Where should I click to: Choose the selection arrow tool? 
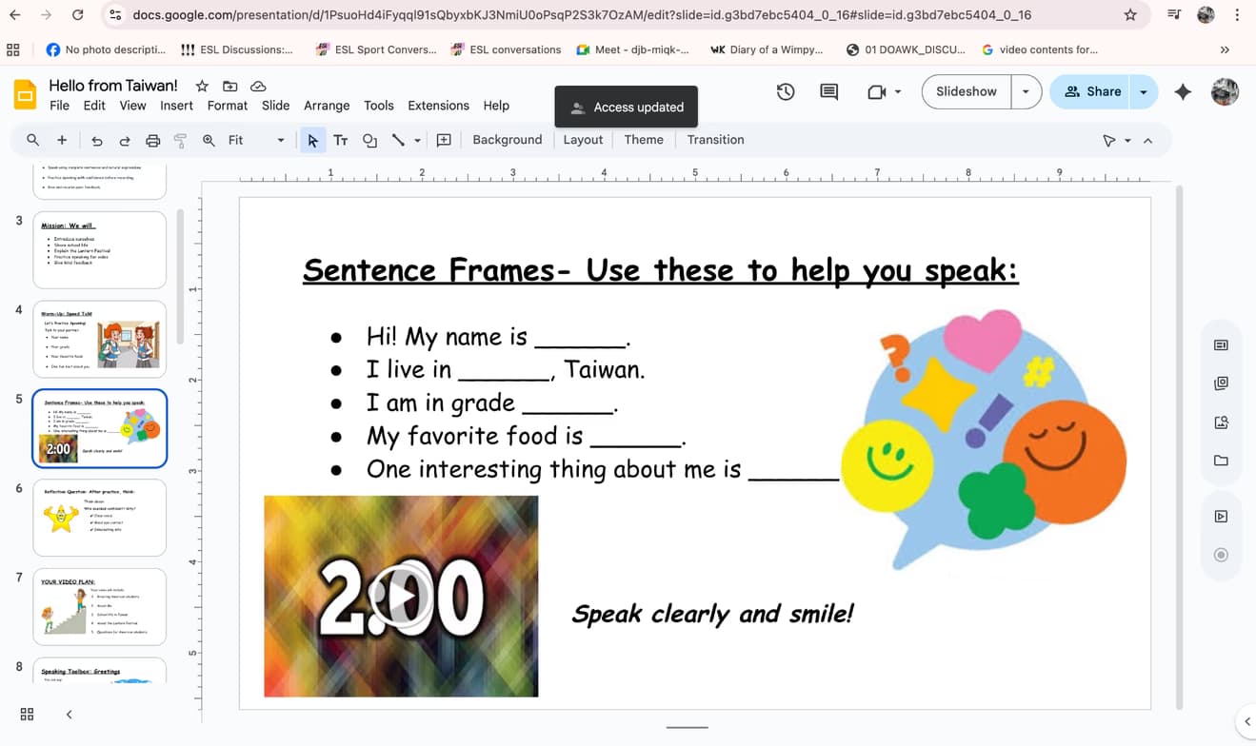click(312, 139)
